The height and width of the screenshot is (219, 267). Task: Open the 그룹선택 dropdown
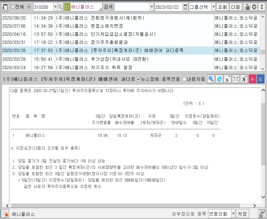[x=213, y=7]
